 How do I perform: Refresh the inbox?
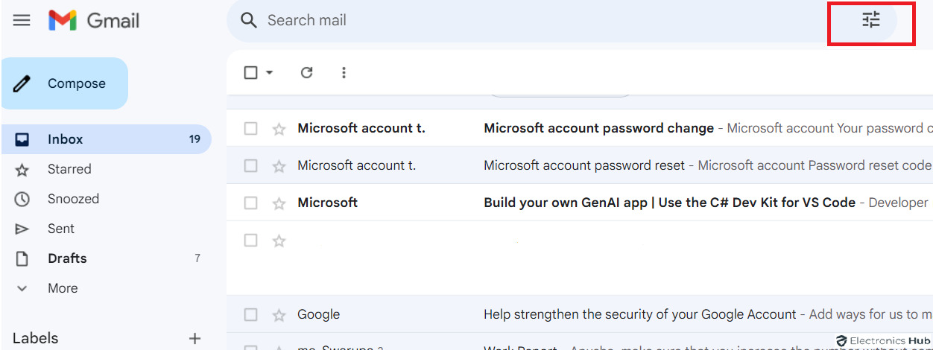[306, 72]
